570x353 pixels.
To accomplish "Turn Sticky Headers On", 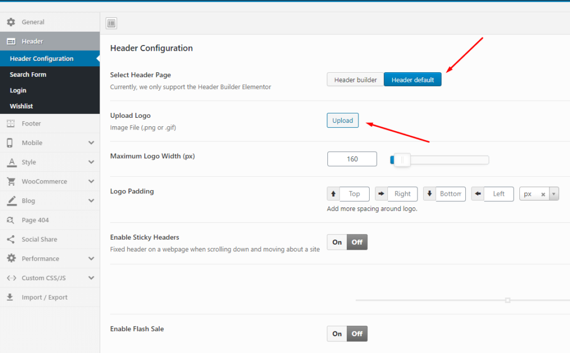I will click(337, 242).
